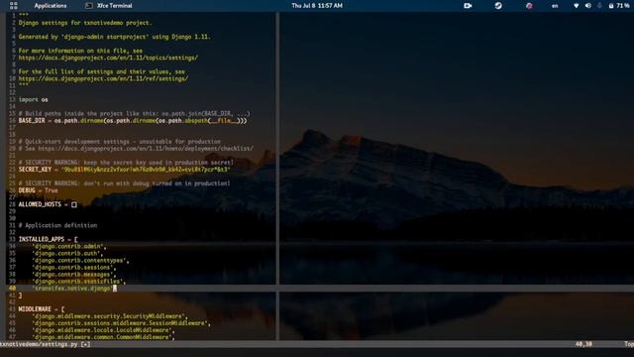Click the 'transifex.native.django' entry
Viewport: 634px width, 357px height.
click(x=72, y=289)
